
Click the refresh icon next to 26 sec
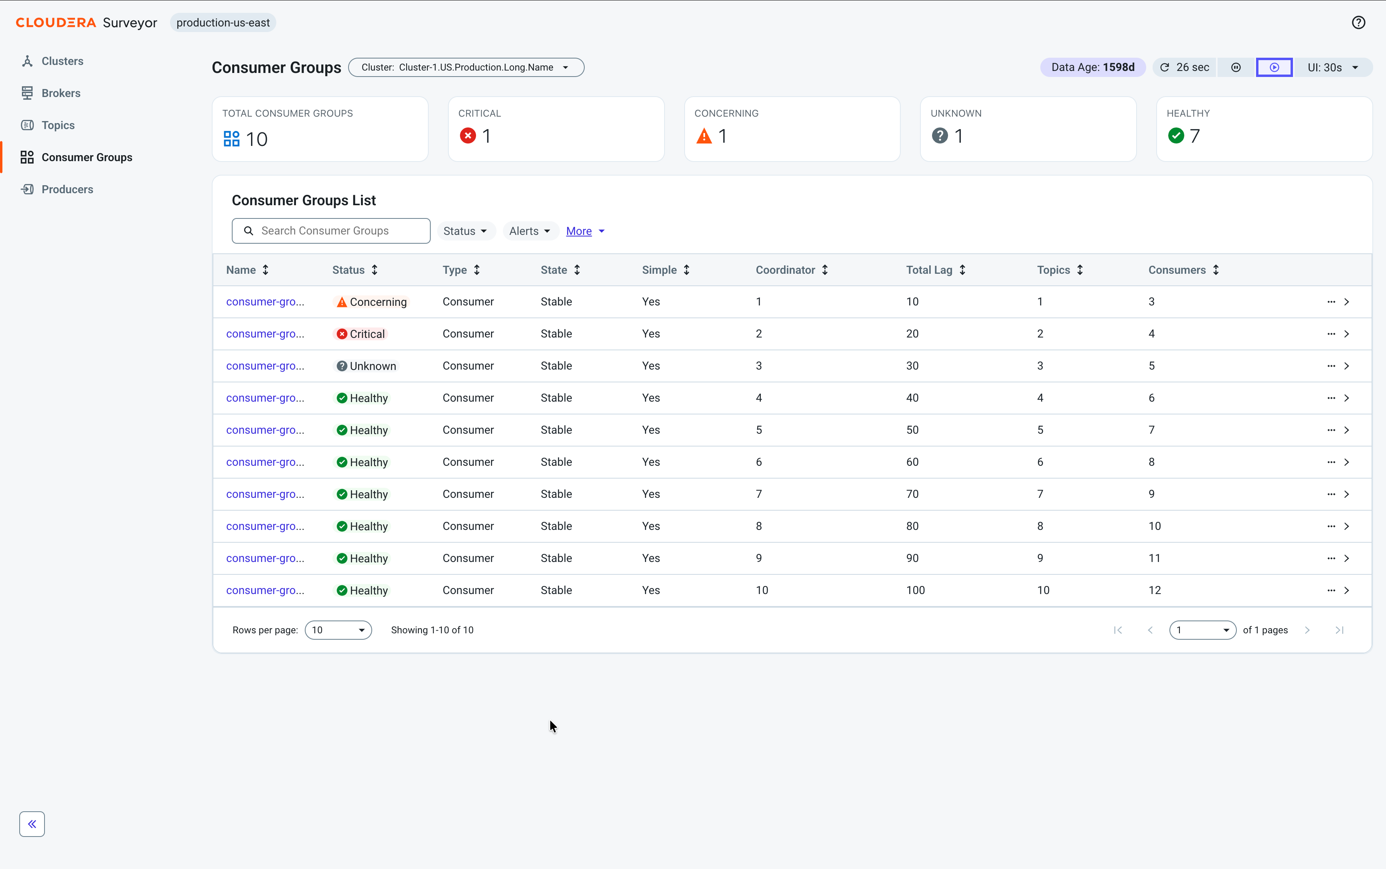pyautogui.click(x=1165, y=67)
